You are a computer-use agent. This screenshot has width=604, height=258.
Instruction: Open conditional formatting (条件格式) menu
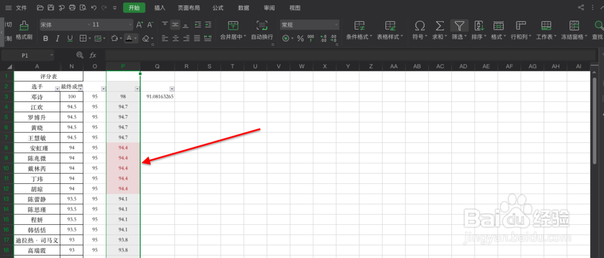pyautogui.click(x=359, y=31)
